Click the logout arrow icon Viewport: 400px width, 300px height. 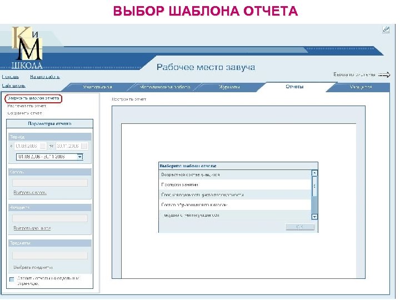pos(384,75)
